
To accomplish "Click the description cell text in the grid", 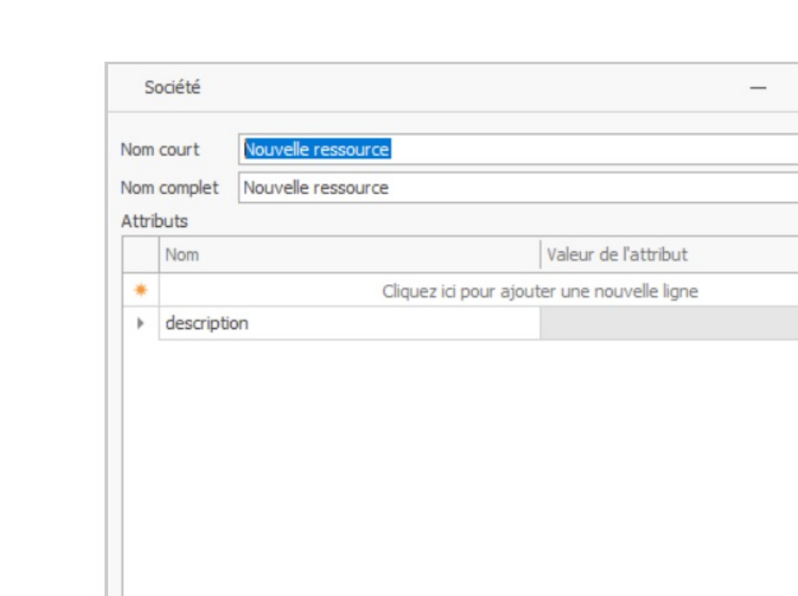I will pos(206,324).
